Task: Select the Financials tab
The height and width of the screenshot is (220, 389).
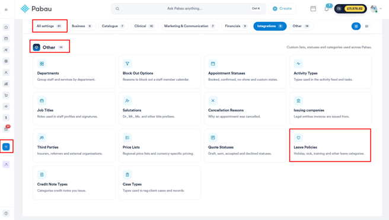Action: (236, 26)
